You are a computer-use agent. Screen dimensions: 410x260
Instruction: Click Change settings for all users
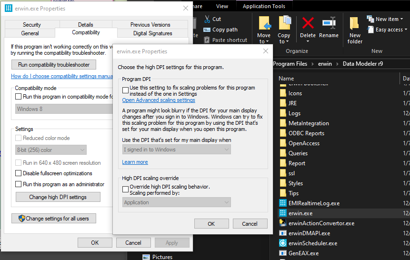click(x=54, y=219)
